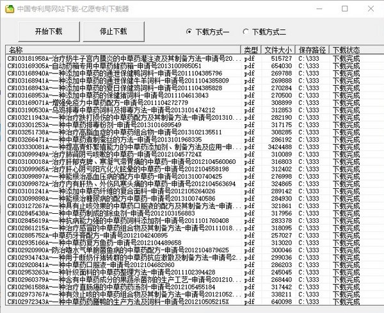Screen dimensions: 384x313
Task: Select row CN102961588A 治疗直肠癌
Action: [195, 287]
